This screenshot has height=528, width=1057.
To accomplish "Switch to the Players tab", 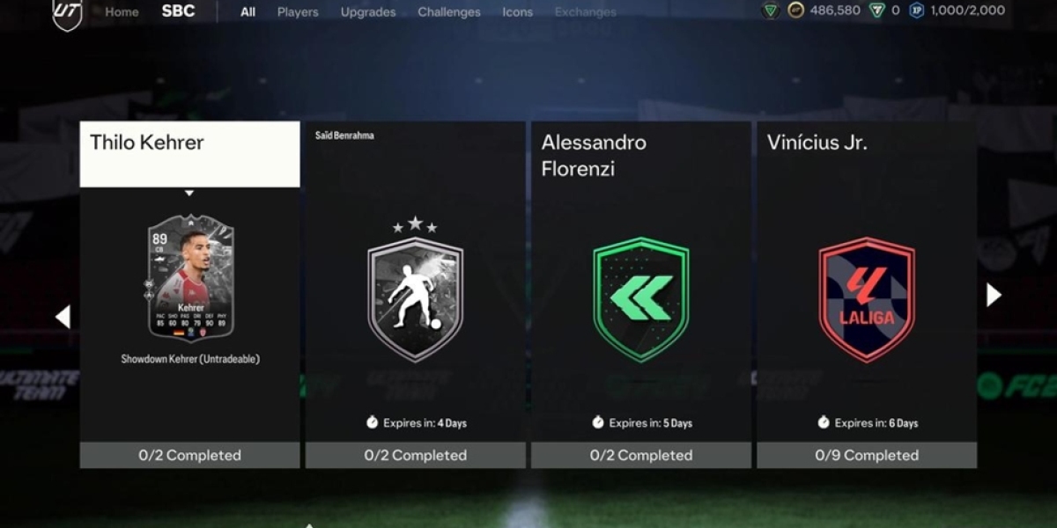I will pyautogui.click(x=298, y=12).
